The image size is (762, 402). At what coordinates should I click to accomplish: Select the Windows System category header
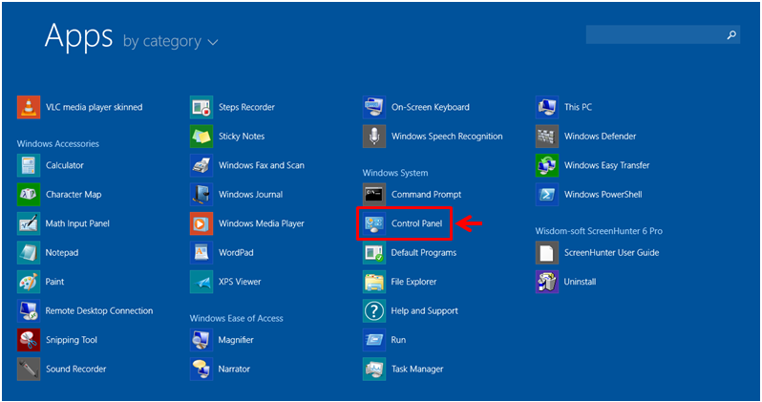(x=395, y=173)
